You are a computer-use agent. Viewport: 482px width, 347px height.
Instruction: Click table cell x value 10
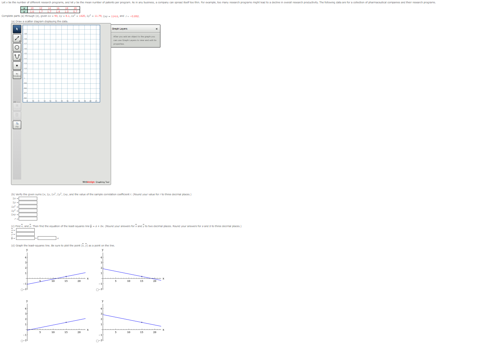[x=32, y=8]
